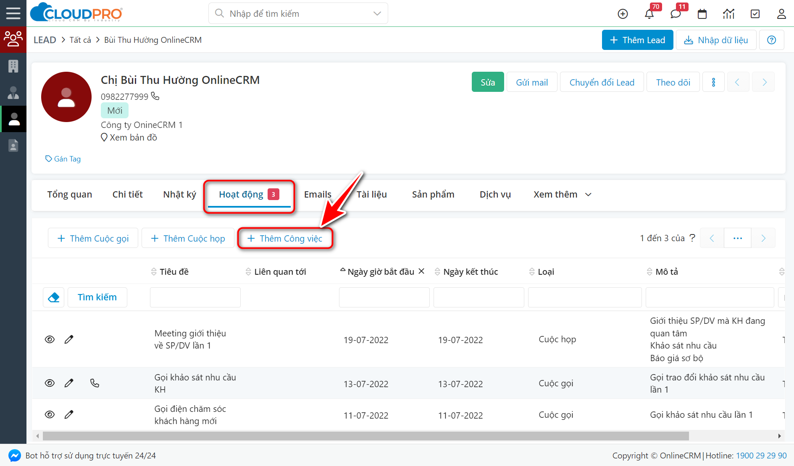The image size is (794, 466).
Task: Edit the Gọi điện chăm sóc row pencil
Action: [69, 414]
